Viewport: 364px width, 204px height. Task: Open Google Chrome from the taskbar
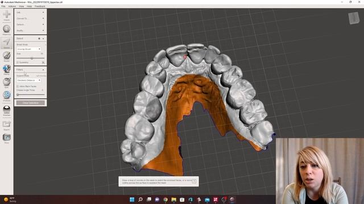166,199
